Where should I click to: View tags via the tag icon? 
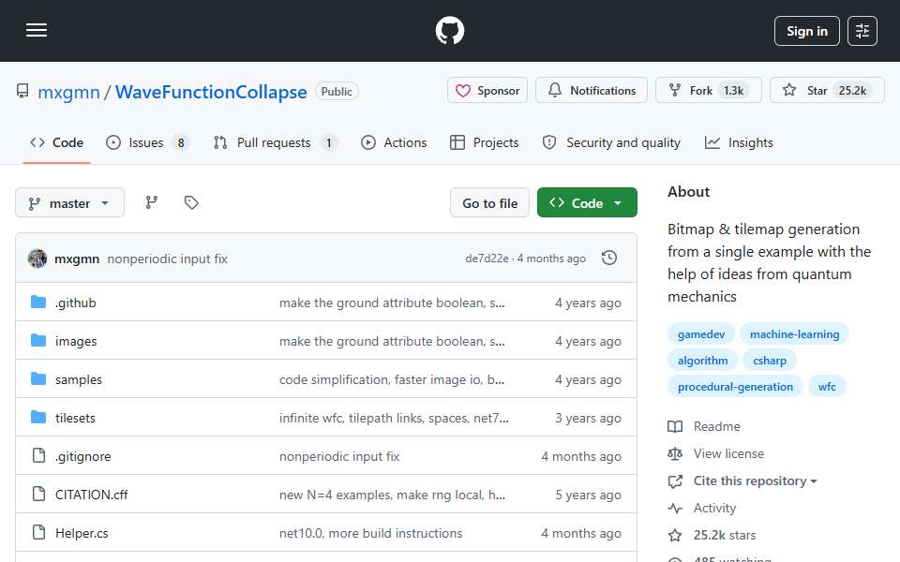pyautogui.click(x=191, y=202)
